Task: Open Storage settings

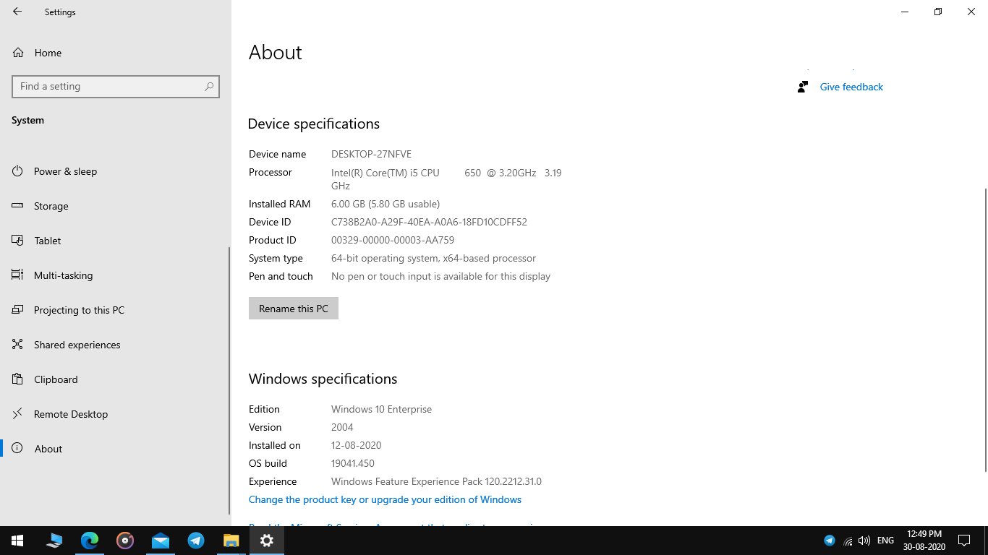Action: 116,206
